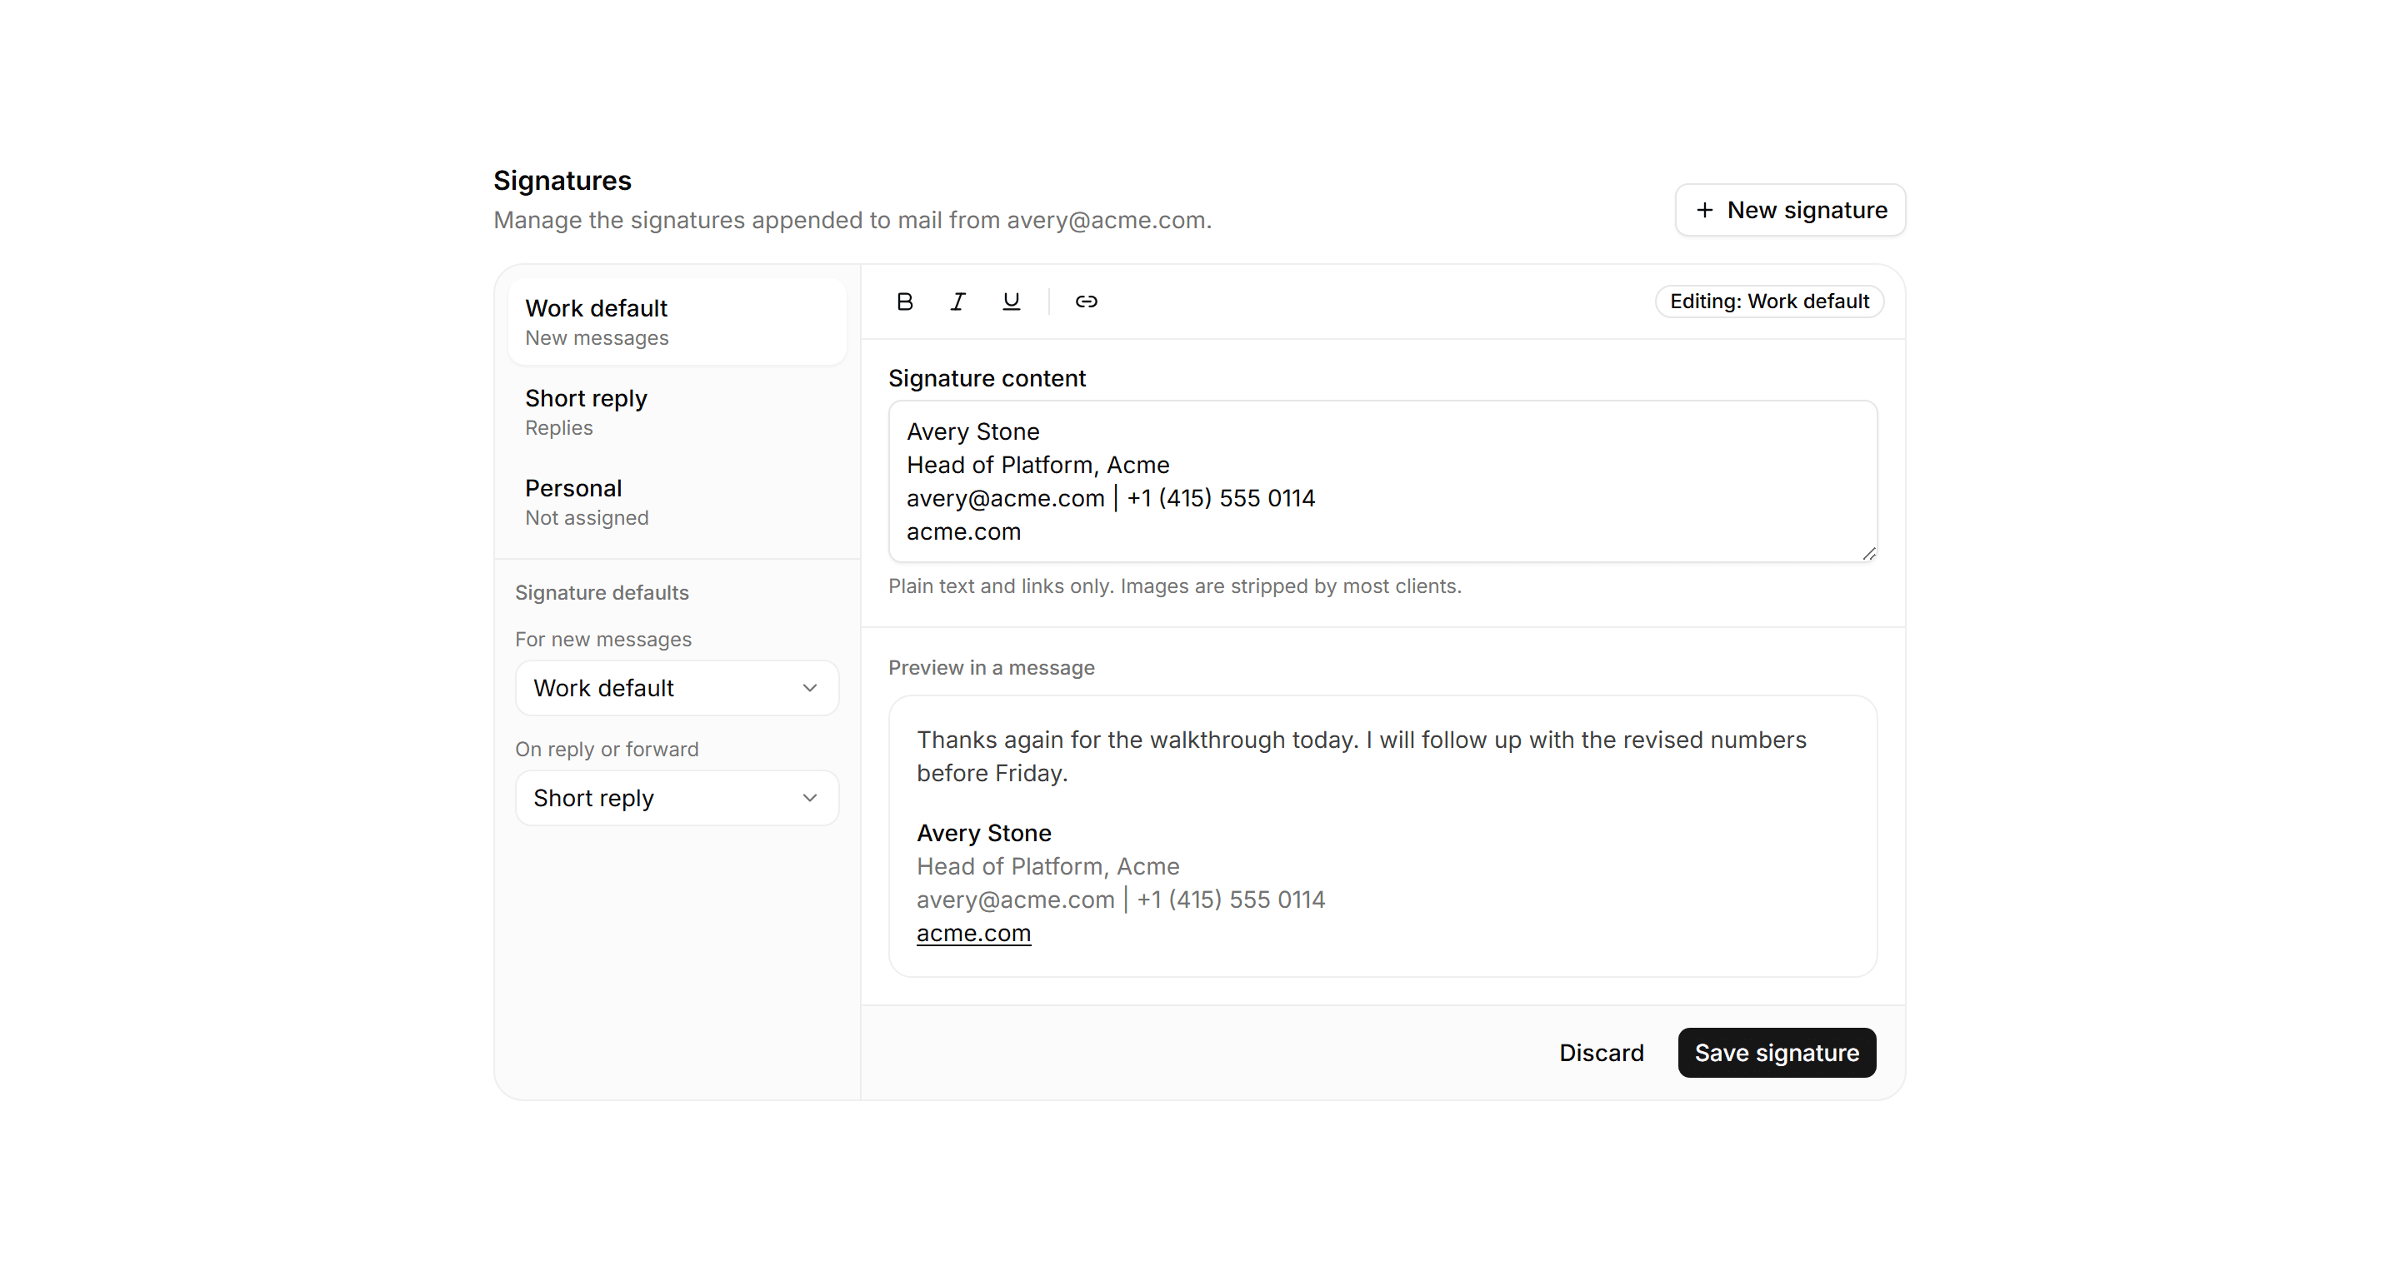
Task: Create a New signature
Action: [1790, 211]
